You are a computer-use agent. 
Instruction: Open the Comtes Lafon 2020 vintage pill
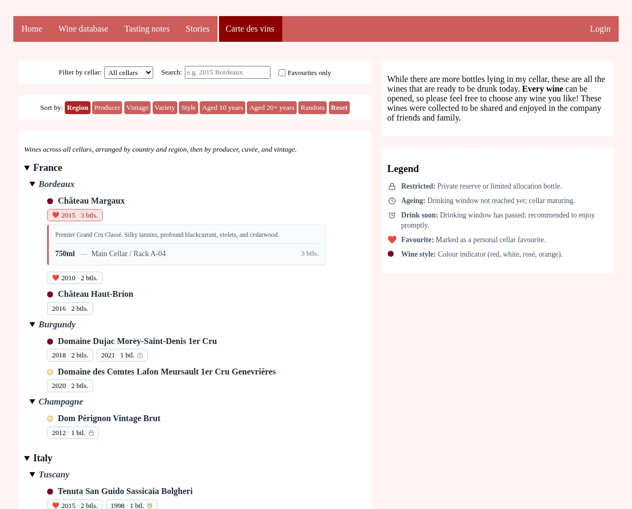click(70, 386)
